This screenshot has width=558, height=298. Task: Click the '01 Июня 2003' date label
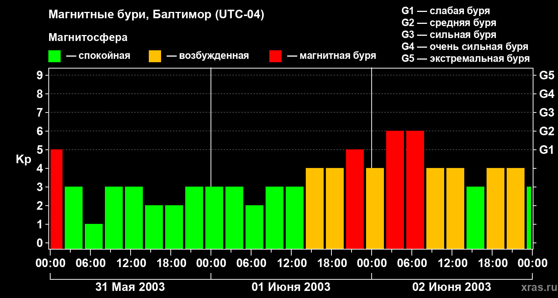[x=291, y=287]
